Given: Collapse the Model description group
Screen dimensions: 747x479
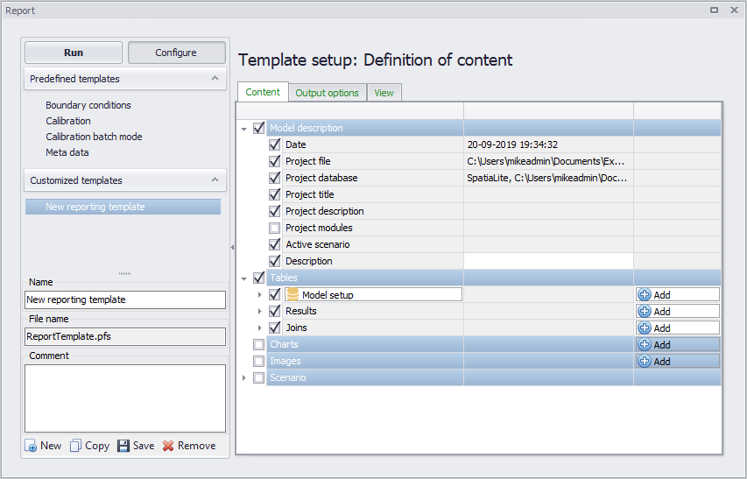Looking at the screenshot, I should (244, 129).
